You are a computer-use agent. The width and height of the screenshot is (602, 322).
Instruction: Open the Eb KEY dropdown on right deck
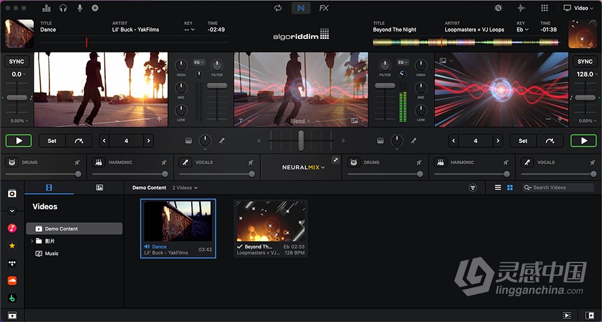click(522, 29)
